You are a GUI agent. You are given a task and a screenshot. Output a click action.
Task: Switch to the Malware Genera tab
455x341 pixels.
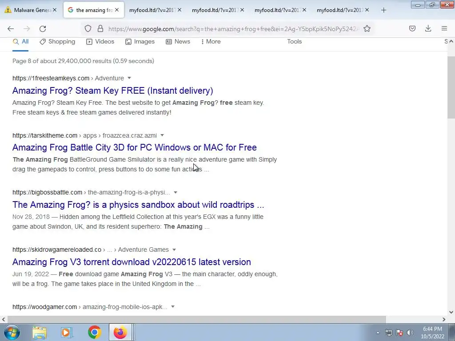(x=30, y=10)
